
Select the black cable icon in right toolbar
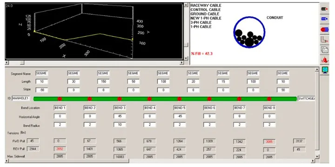point(324,9)
